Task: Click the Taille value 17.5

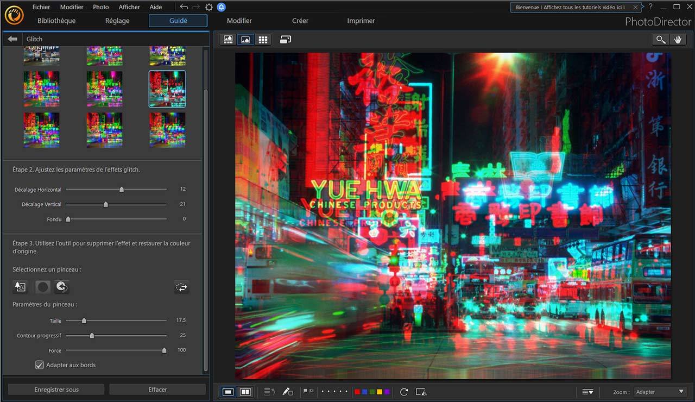Action: (181, 321)
